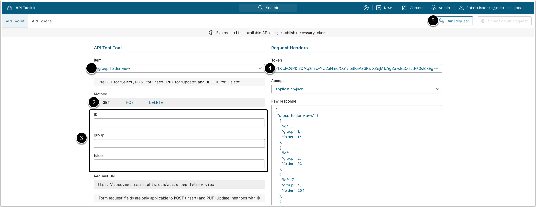Select the DELETE method
This screenshot has height=207, width=536.
156,102
